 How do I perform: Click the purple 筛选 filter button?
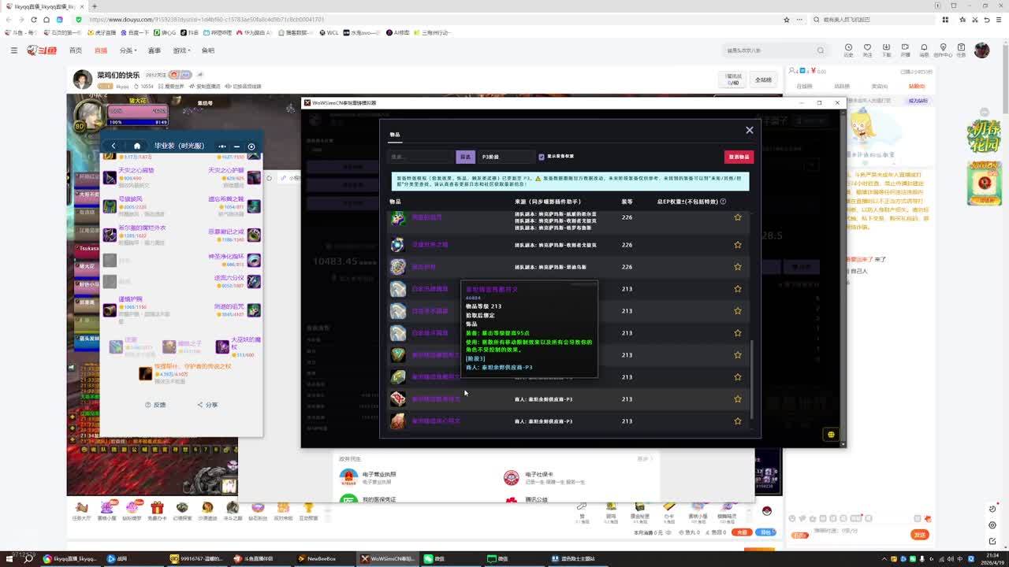(465, 157)
